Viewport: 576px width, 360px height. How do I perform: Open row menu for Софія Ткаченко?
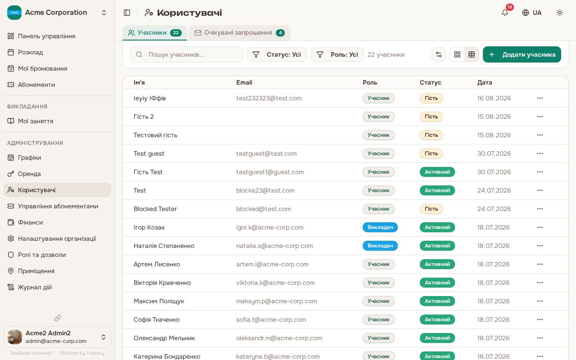[x=540, y=319]
